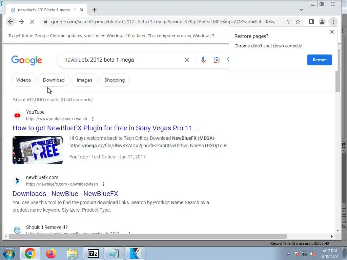Click Should I Remove It? site icon
Viewport: 347px width, 260px height.
[x=17, y=230]
